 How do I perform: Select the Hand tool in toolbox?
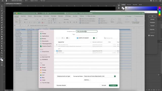tap(2, 51)
